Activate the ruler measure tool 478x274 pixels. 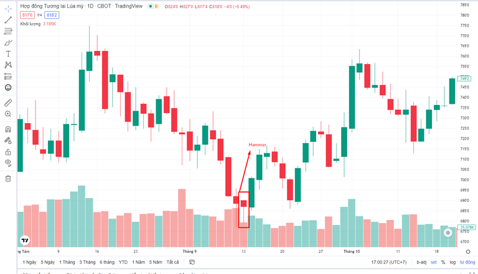[8, 102]
